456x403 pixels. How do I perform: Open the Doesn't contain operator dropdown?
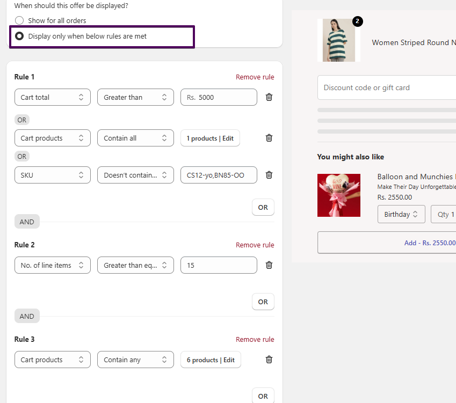click(x=135, y=175)
